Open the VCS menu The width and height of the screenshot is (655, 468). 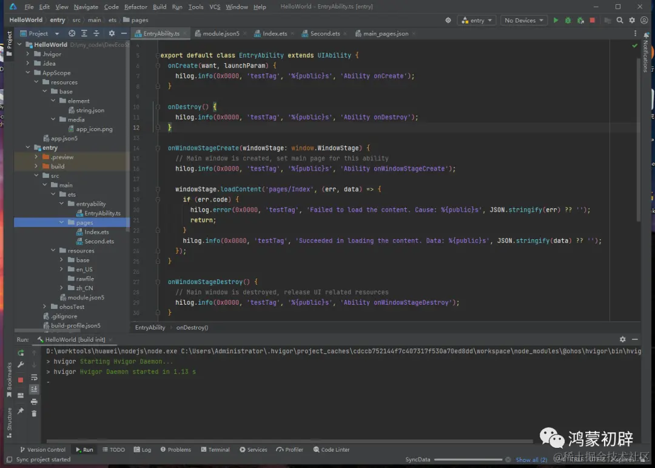[215, 7]
